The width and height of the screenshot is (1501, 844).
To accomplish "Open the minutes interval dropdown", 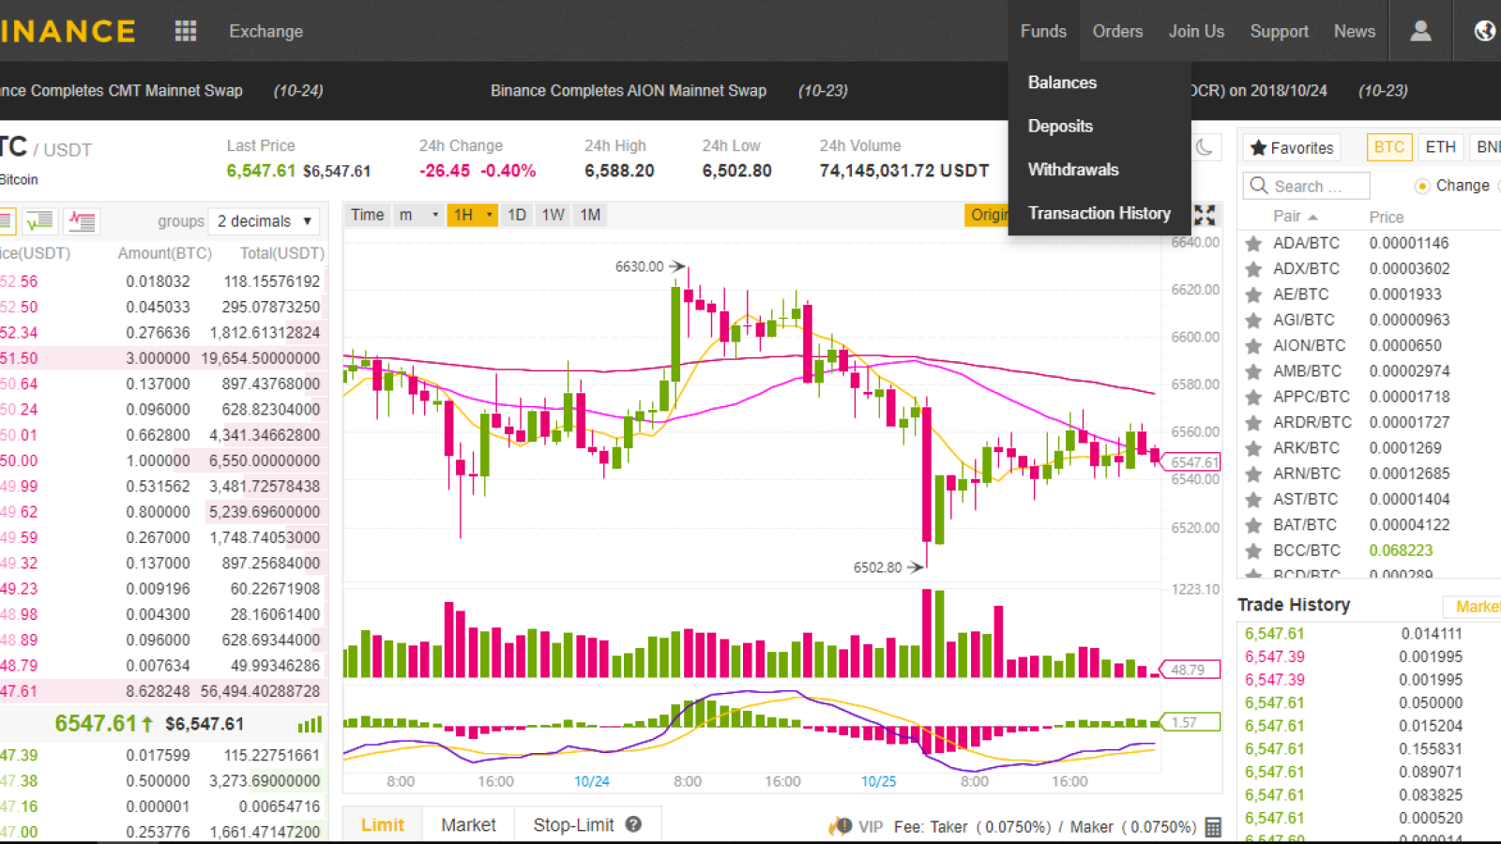I will [417, 215].
